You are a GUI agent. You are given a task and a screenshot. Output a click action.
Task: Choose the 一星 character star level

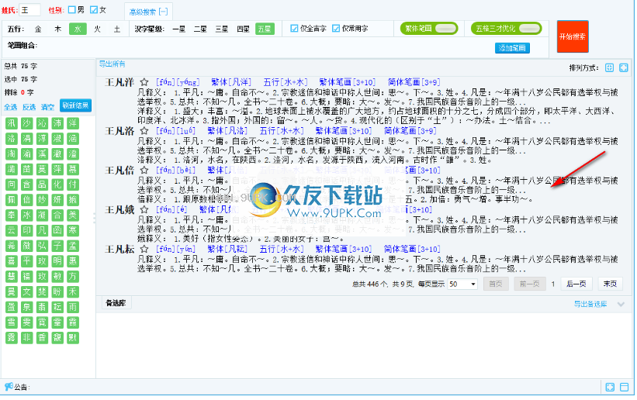pos(178,29)
